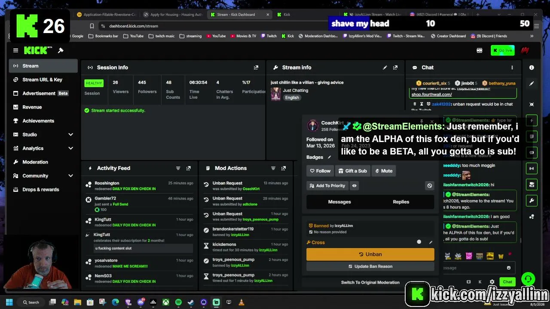The height and width of the screenshot is (309, 550).
Task: Toggle the mod actions widget in right sidebar
Action: coord(532,136)
